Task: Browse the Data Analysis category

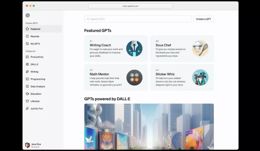Action: click(43, 86)
